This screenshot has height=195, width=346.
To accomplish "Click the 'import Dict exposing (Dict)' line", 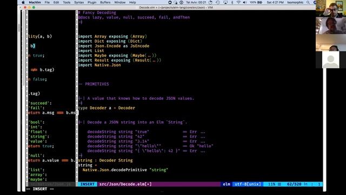I will point(110,41).
